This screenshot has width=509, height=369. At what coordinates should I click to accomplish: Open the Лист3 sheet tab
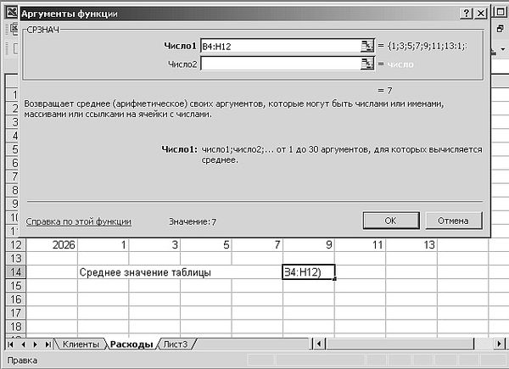click(176, 344)
